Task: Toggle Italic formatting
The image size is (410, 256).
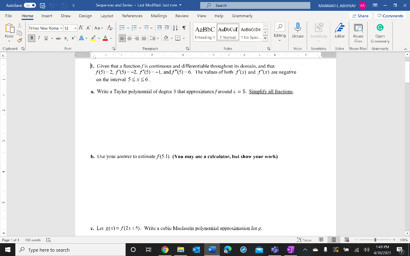Action: [39, 38]
